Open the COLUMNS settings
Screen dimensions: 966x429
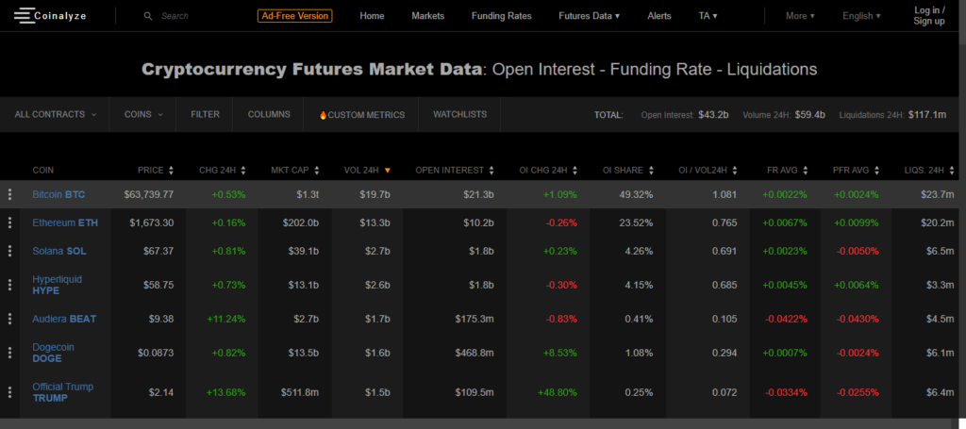pyautogui.click(x=269, y=114)
